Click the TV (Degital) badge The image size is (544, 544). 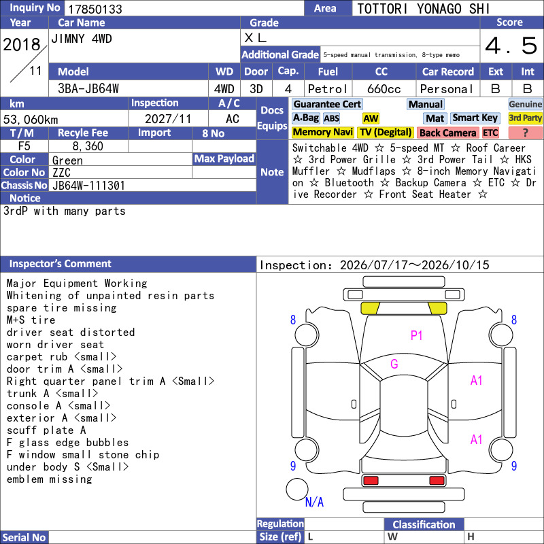(x=386, y=132)
